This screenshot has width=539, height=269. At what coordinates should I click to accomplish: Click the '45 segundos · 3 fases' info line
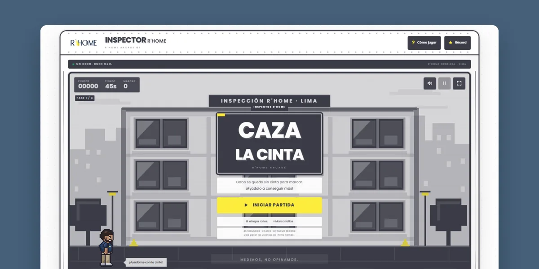(269, 231)
